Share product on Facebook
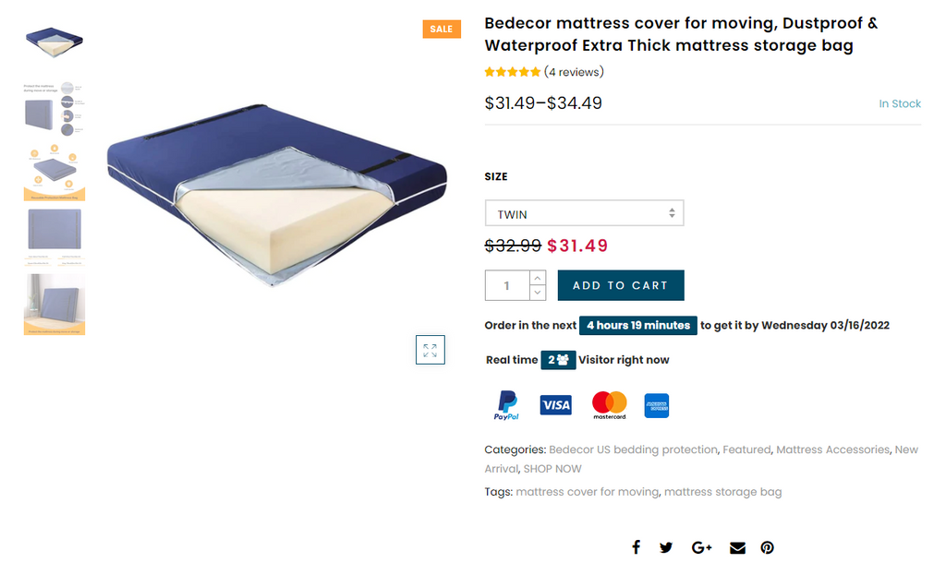Screen dimensions: 946x563 (x=636, y=547)
